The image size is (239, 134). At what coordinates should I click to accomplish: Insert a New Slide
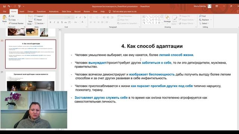coord(30,20)
